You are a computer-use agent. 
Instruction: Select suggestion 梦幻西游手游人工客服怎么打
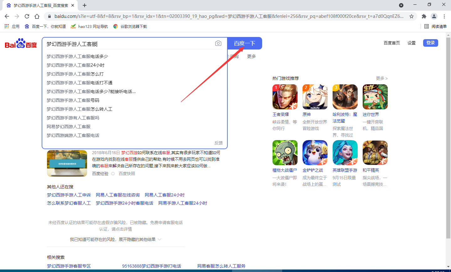[x=75, y=74]
